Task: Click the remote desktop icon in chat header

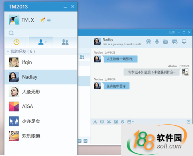Action: [x=184, y=42]
